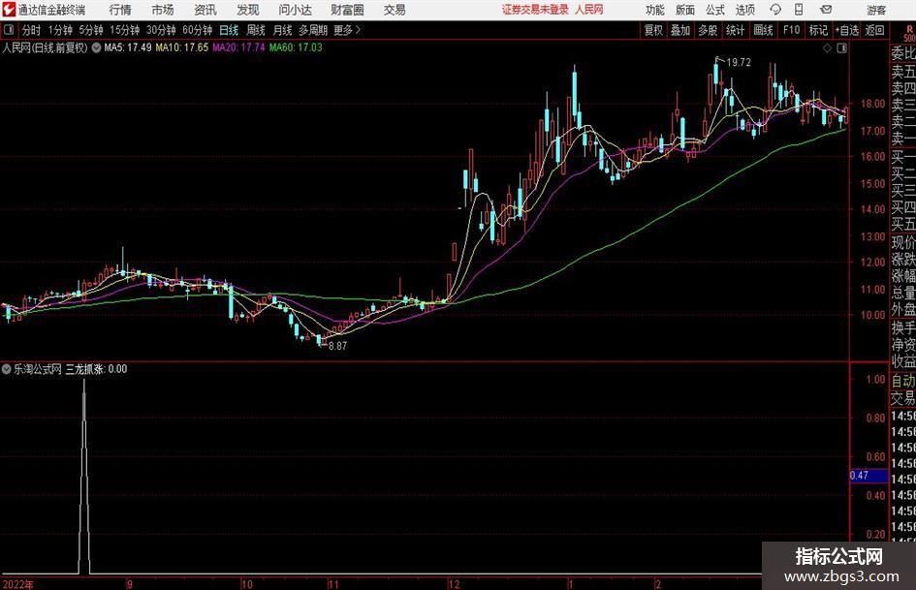The width and height of the screenshot is (916, 590).
Task: Click the 多股 multi-stock button
Action: [x=708, y=30]
